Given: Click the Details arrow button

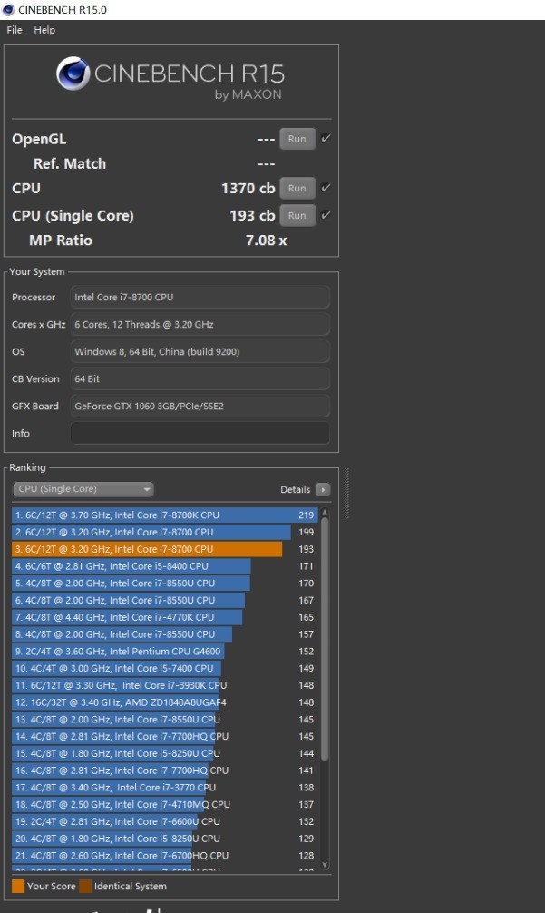Looking at the screenshot, I should [x=323, y=490].
